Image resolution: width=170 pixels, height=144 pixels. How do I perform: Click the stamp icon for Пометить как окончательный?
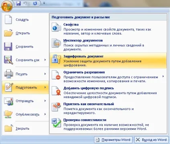point(56,107)
